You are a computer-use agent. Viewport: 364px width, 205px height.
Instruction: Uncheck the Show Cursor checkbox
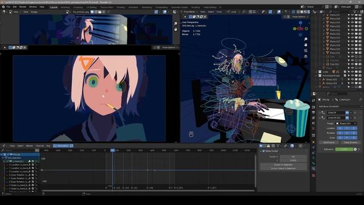coord(263,151)
